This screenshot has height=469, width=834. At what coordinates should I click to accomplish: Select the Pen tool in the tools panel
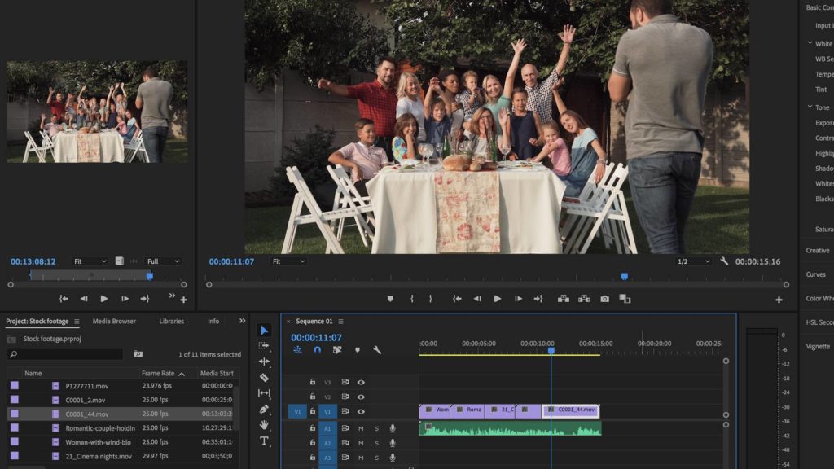[264, 409]
